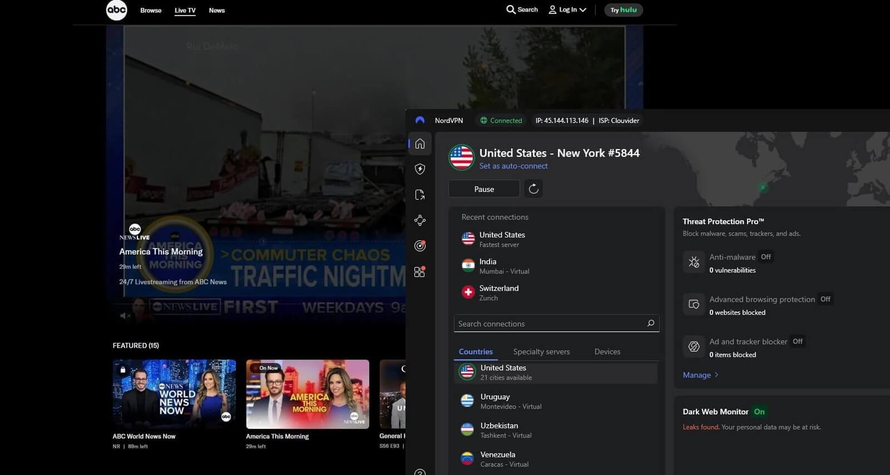Open the News nav item
Image resolution: width=890 pixels, height=475 pixels.
coord(217,11)
